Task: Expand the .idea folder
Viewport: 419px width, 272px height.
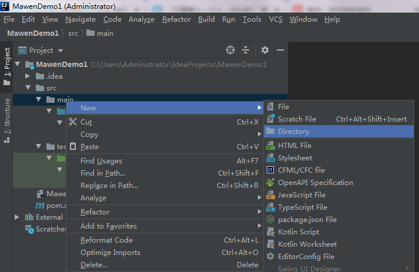Action: click(x=27, y=76)
